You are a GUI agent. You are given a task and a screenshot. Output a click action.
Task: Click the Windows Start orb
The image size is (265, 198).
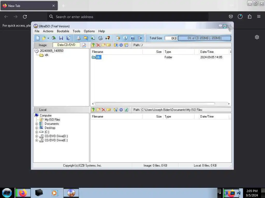coord(7,193)
